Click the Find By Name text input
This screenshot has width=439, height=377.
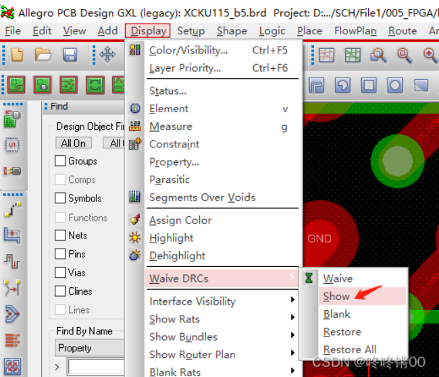[96, 367]
